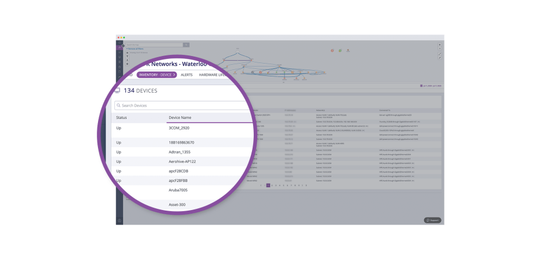The height and width of the screenshot is (280, 560).
Task: Open the Alerts tab
Action: (x=187, y=75)
